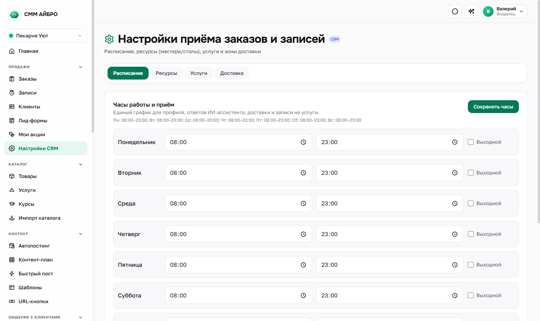Mark Среда as Выходной
540x321 pixels.
point(471,203)
